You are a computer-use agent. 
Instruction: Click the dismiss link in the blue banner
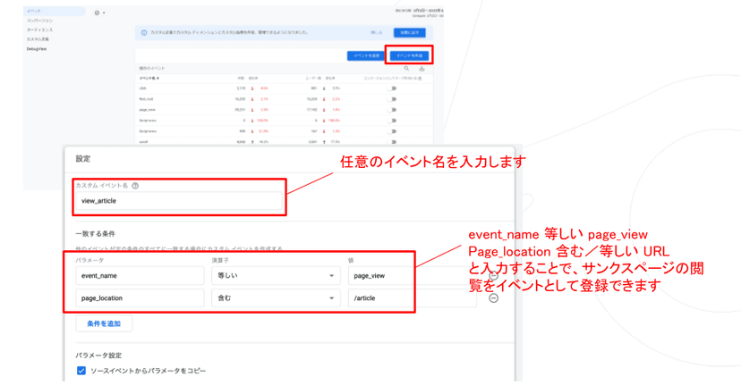(377, 32)
